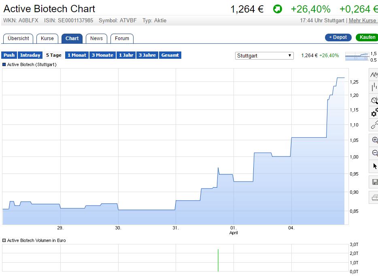Open the Mehr Kurse link
The image size is (378, 276).
(363, 20)
